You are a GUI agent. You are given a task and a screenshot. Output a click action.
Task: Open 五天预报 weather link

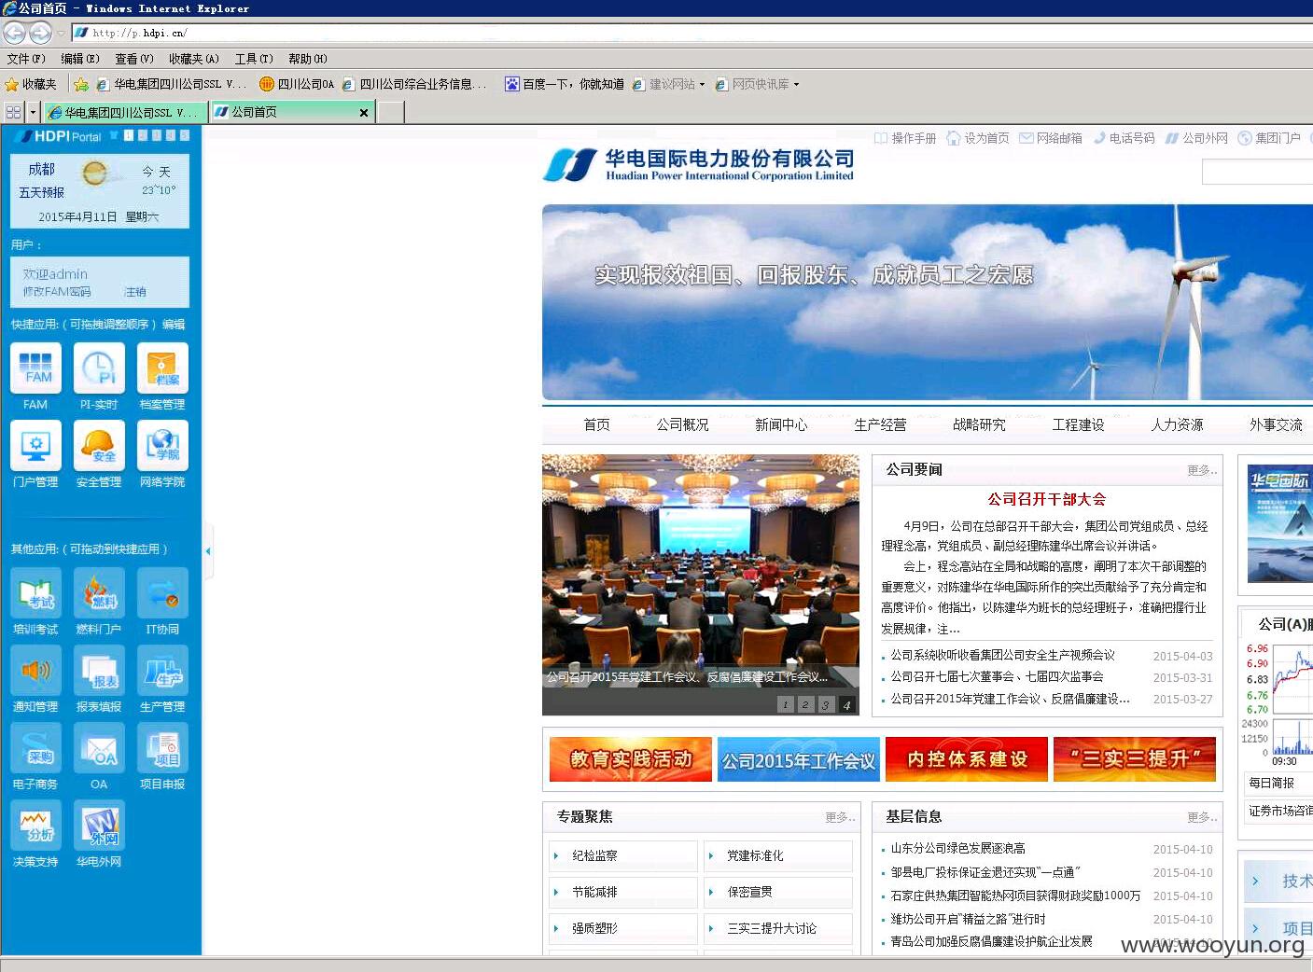pyautogui.click(x=42, y=192)
